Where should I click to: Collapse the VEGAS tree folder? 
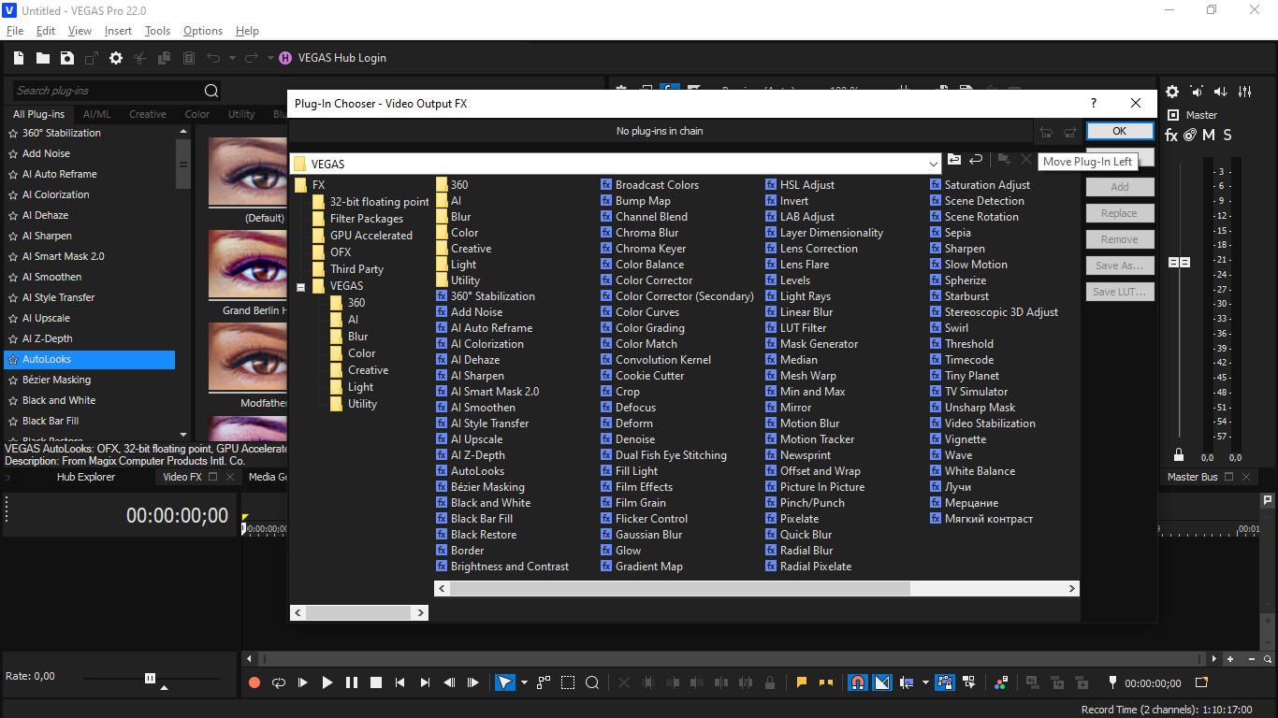click(x=301, y=287)
